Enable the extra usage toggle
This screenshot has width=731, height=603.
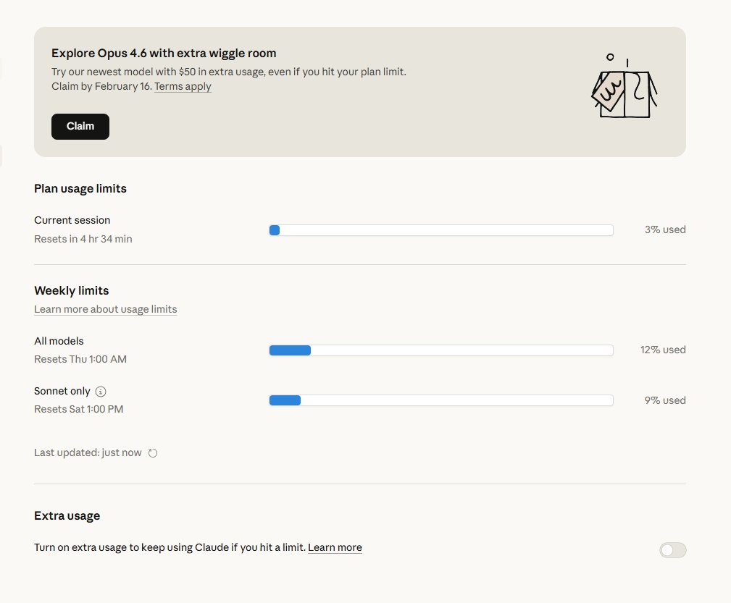pos(673,550)
